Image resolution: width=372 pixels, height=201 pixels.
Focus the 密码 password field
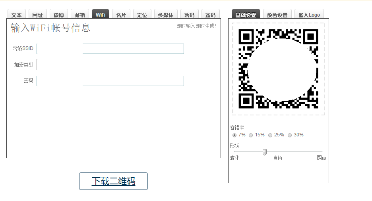[x=110, y=81]
